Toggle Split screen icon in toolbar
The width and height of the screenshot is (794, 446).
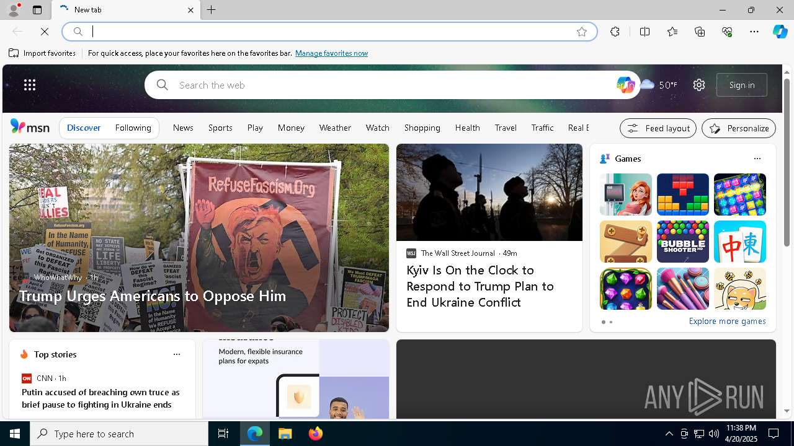point(645,32)
